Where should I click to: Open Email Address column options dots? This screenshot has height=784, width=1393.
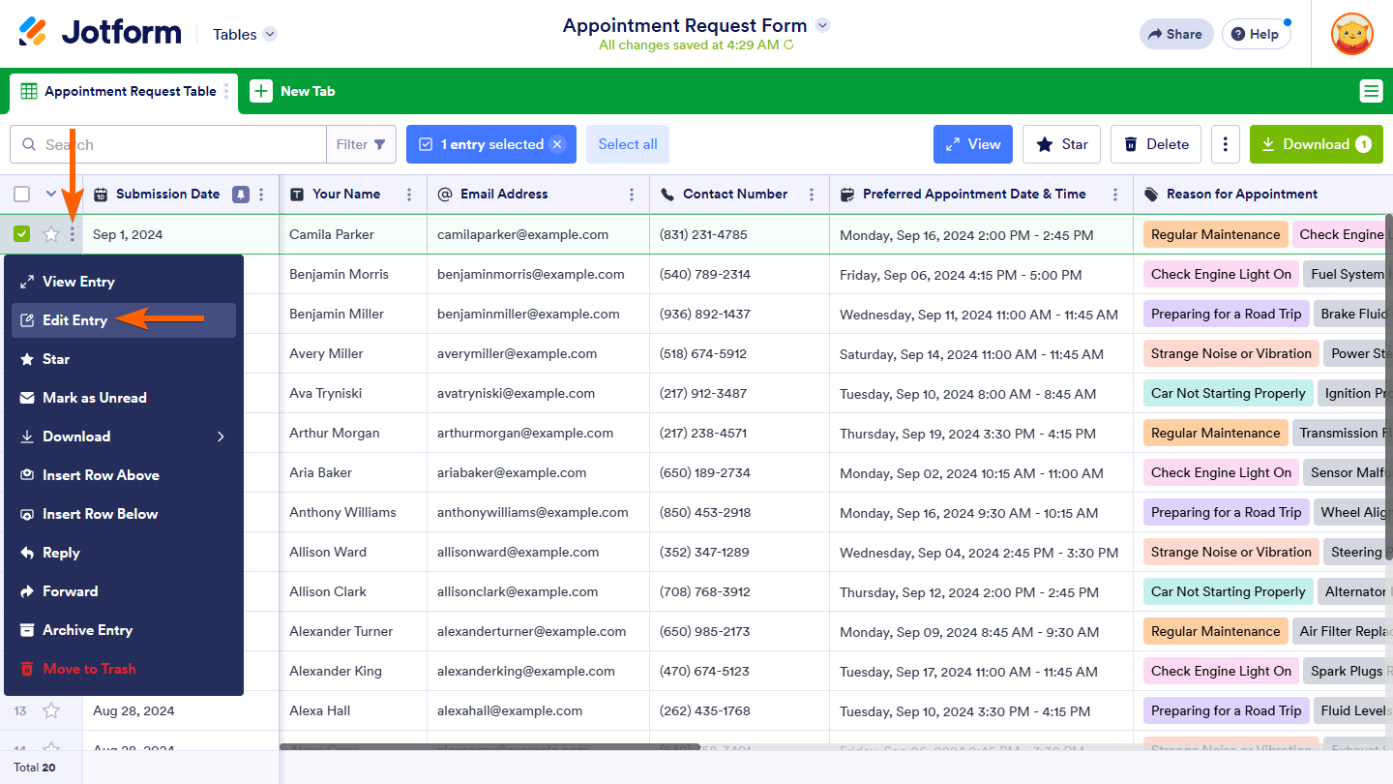pyautogui.click(x=632, y=194)
